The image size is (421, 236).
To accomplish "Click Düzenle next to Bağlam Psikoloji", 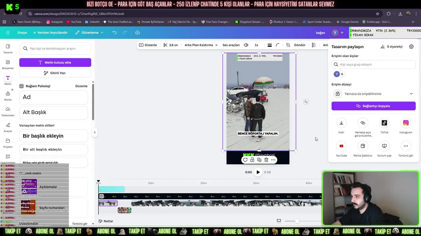I will click(x=81, y=86).
